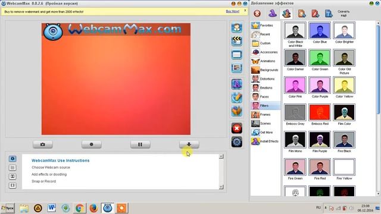Image resolution: width=381 pixels, height=214 pixels.
Task: Open effects with the wizard hat icon
Action: pos(237,84)
